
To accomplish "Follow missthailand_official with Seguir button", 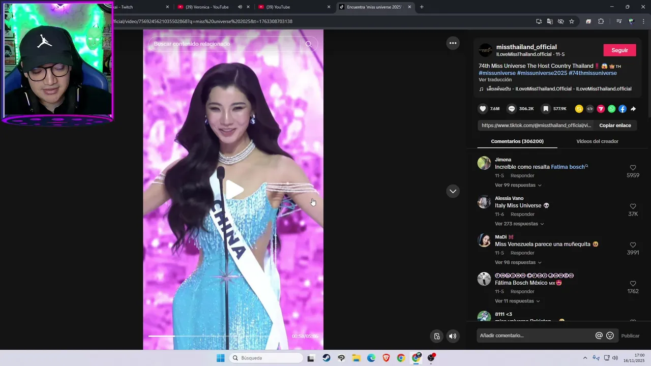I will click(x=619, y=50).
